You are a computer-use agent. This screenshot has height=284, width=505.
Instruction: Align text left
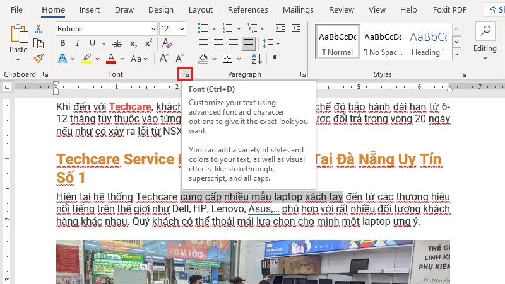point(203,43)
